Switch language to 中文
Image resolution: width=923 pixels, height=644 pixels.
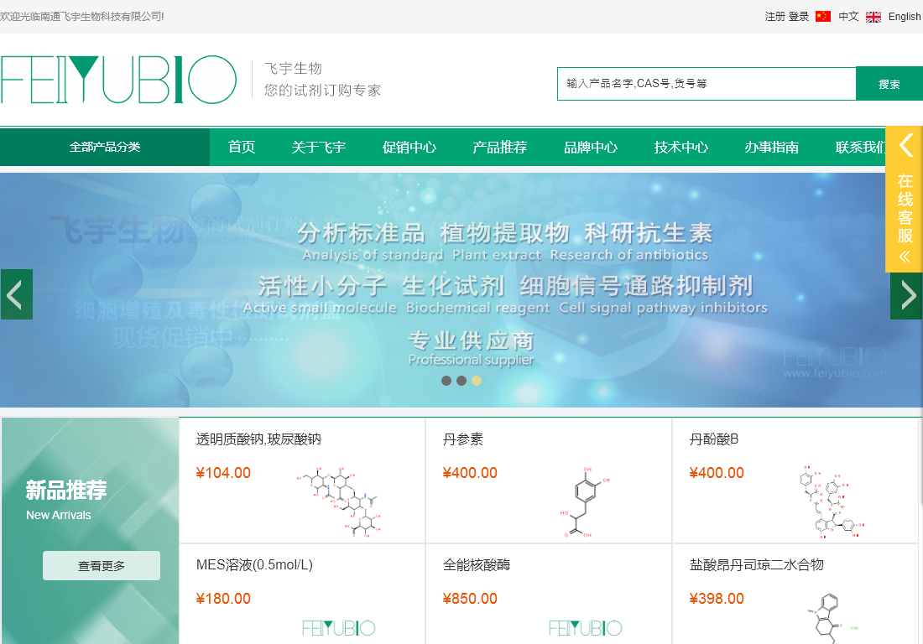click(848, 17)
